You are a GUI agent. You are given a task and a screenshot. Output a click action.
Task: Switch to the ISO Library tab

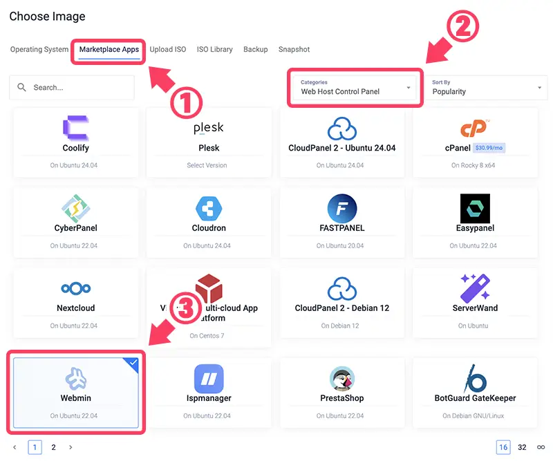(x=215, y=49)
